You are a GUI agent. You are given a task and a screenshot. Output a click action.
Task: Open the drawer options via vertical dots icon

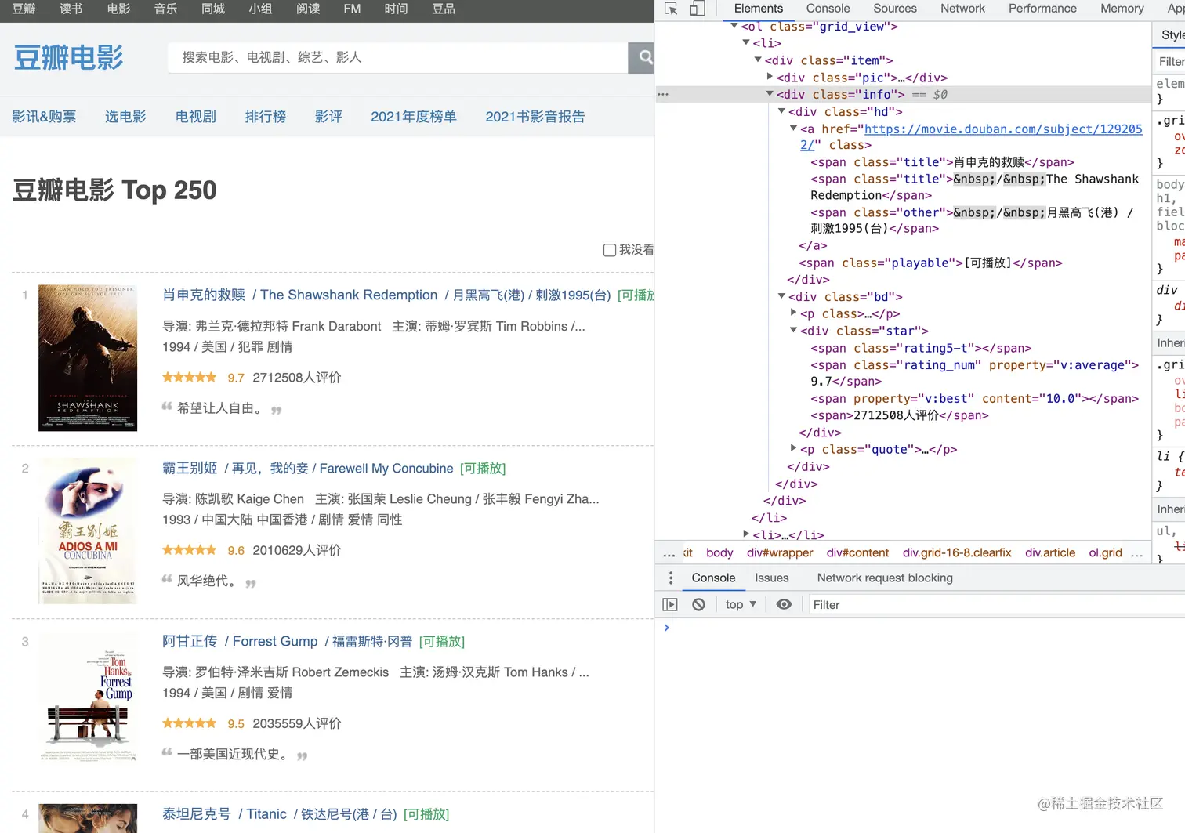click(x=671, y=578)
